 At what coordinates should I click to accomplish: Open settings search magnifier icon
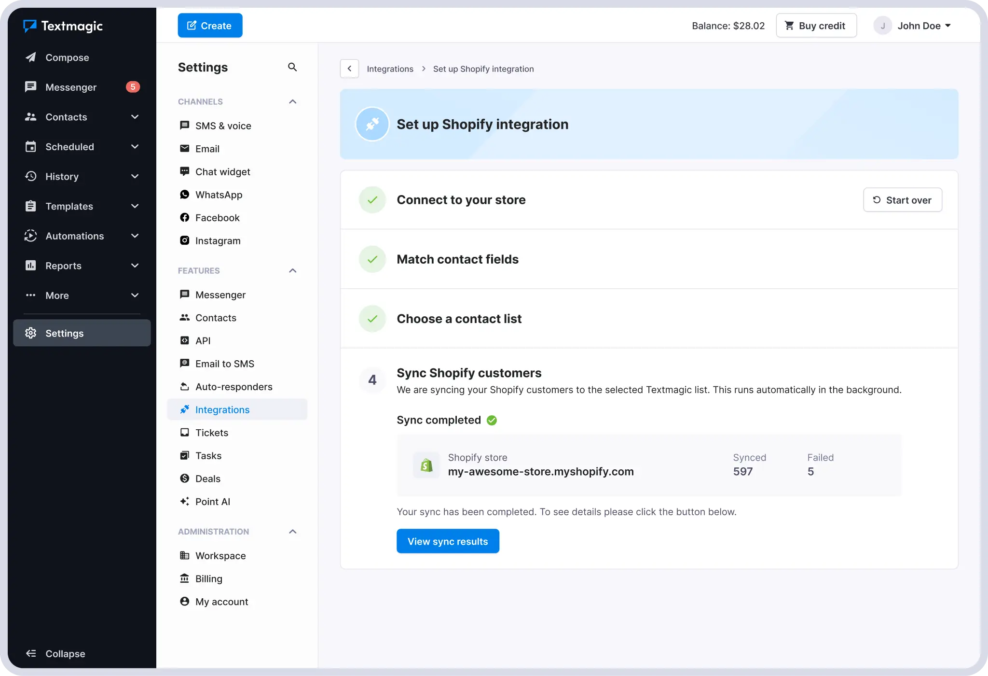tap(292, 67)
